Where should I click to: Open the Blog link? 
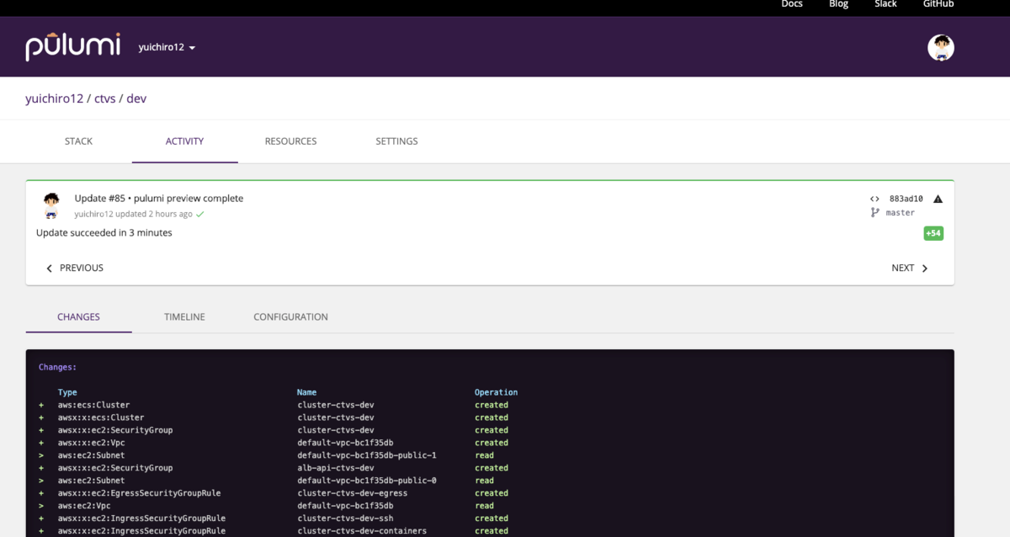point(838,4)
